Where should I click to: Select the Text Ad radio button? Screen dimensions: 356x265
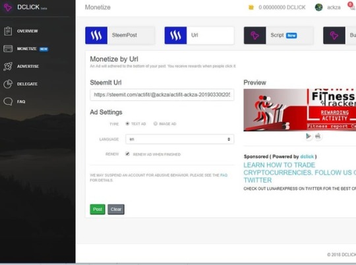pos(127,123)
